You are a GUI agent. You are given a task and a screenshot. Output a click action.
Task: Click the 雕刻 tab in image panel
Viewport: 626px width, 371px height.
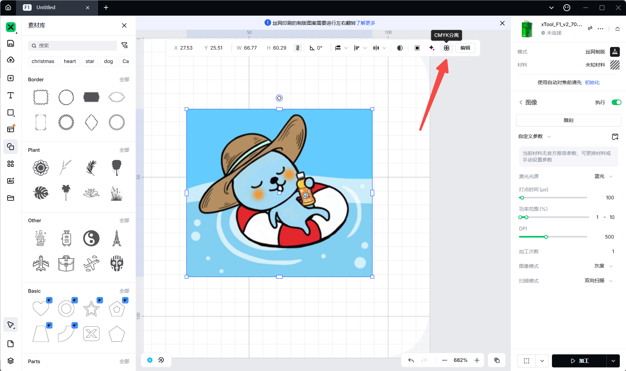pyautogui.click(x=568, y=120)
